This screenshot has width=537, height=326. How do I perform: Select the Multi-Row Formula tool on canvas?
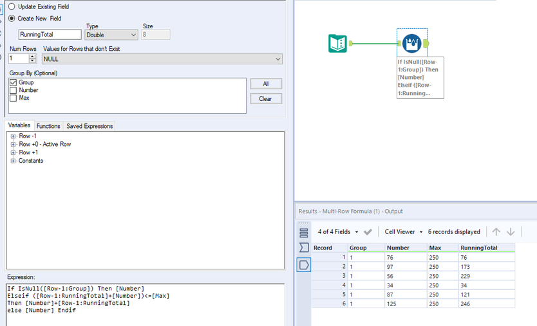pos(411,44)
